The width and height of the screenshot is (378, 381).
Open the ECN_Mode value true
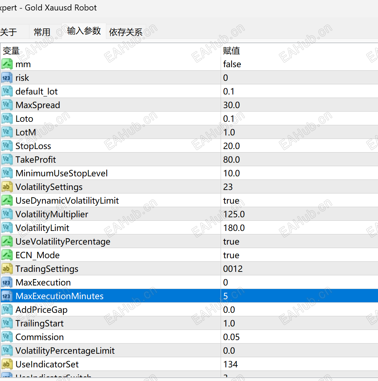point(231,255)
